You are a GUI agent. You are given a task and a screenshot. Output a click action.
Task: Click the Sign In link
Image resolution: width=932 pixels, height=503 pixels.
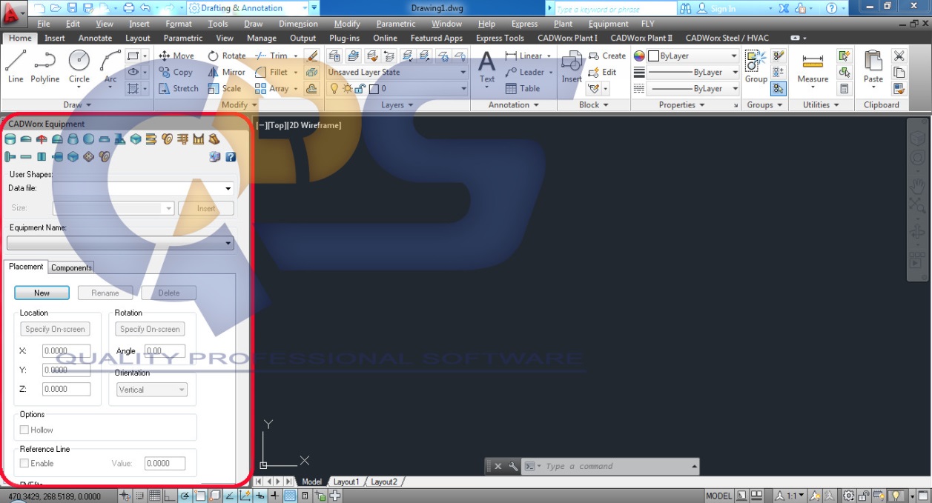(x=723, y=8)
